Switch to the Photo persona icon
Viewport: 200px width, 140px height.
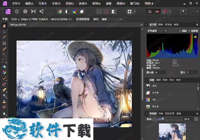point(8,11)
